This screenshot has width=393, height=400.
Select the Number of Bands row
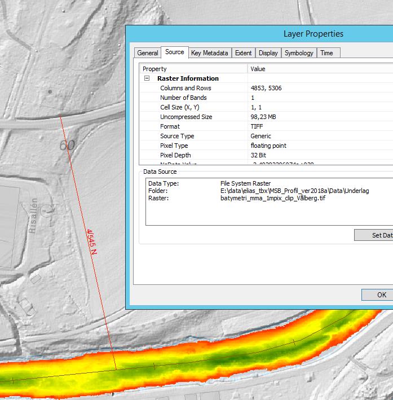266,98
